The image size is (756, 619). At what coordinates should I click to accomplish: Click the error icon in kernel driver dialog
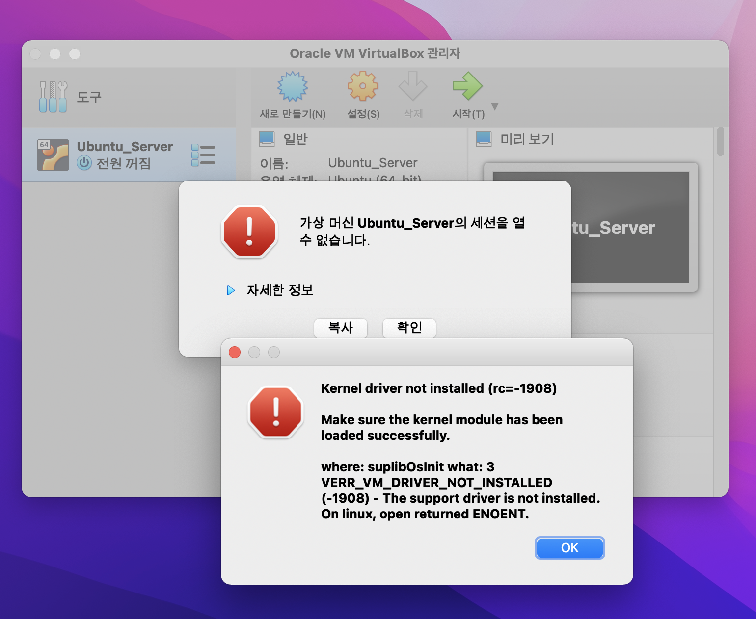click(276, 412)
